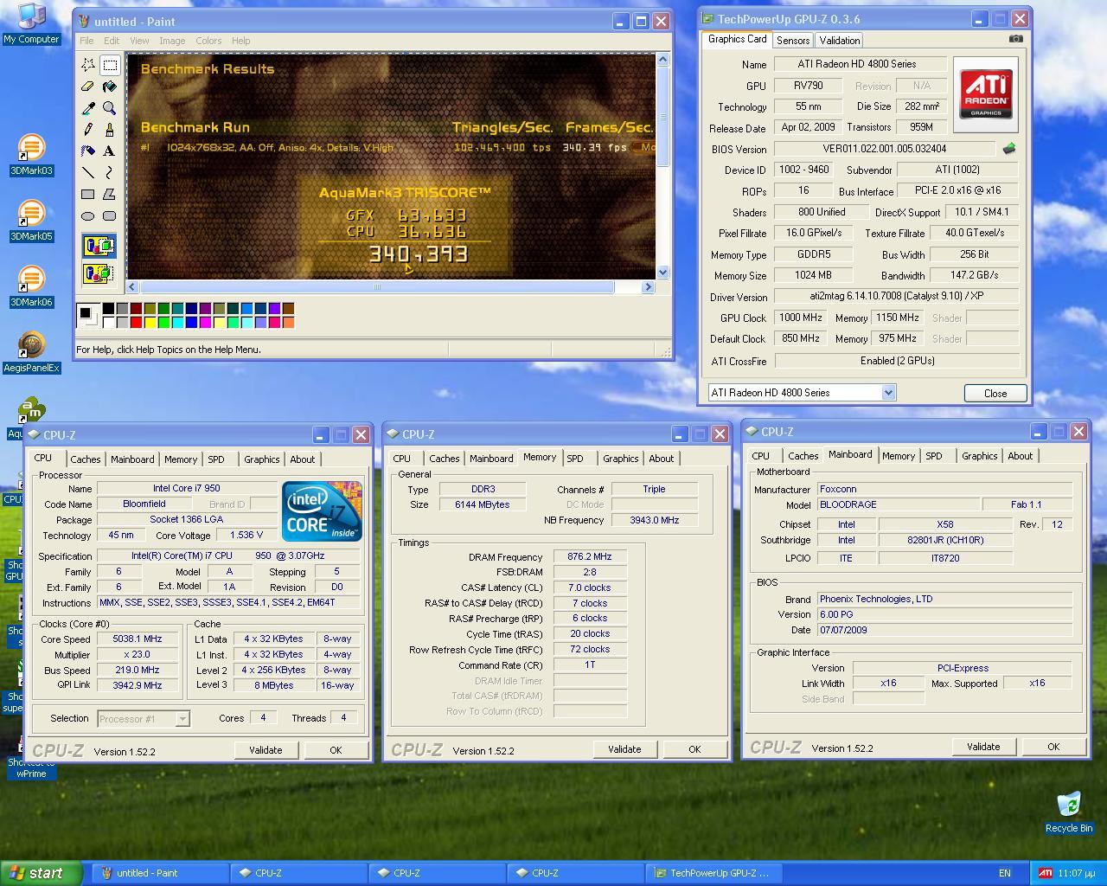This screenshot has width=1107, height=886.
Task: Click the EN language indicator in taskbar
Action: [x=1005, y=873]
